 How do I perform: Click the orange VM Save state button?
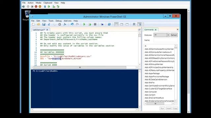(40, 7)
